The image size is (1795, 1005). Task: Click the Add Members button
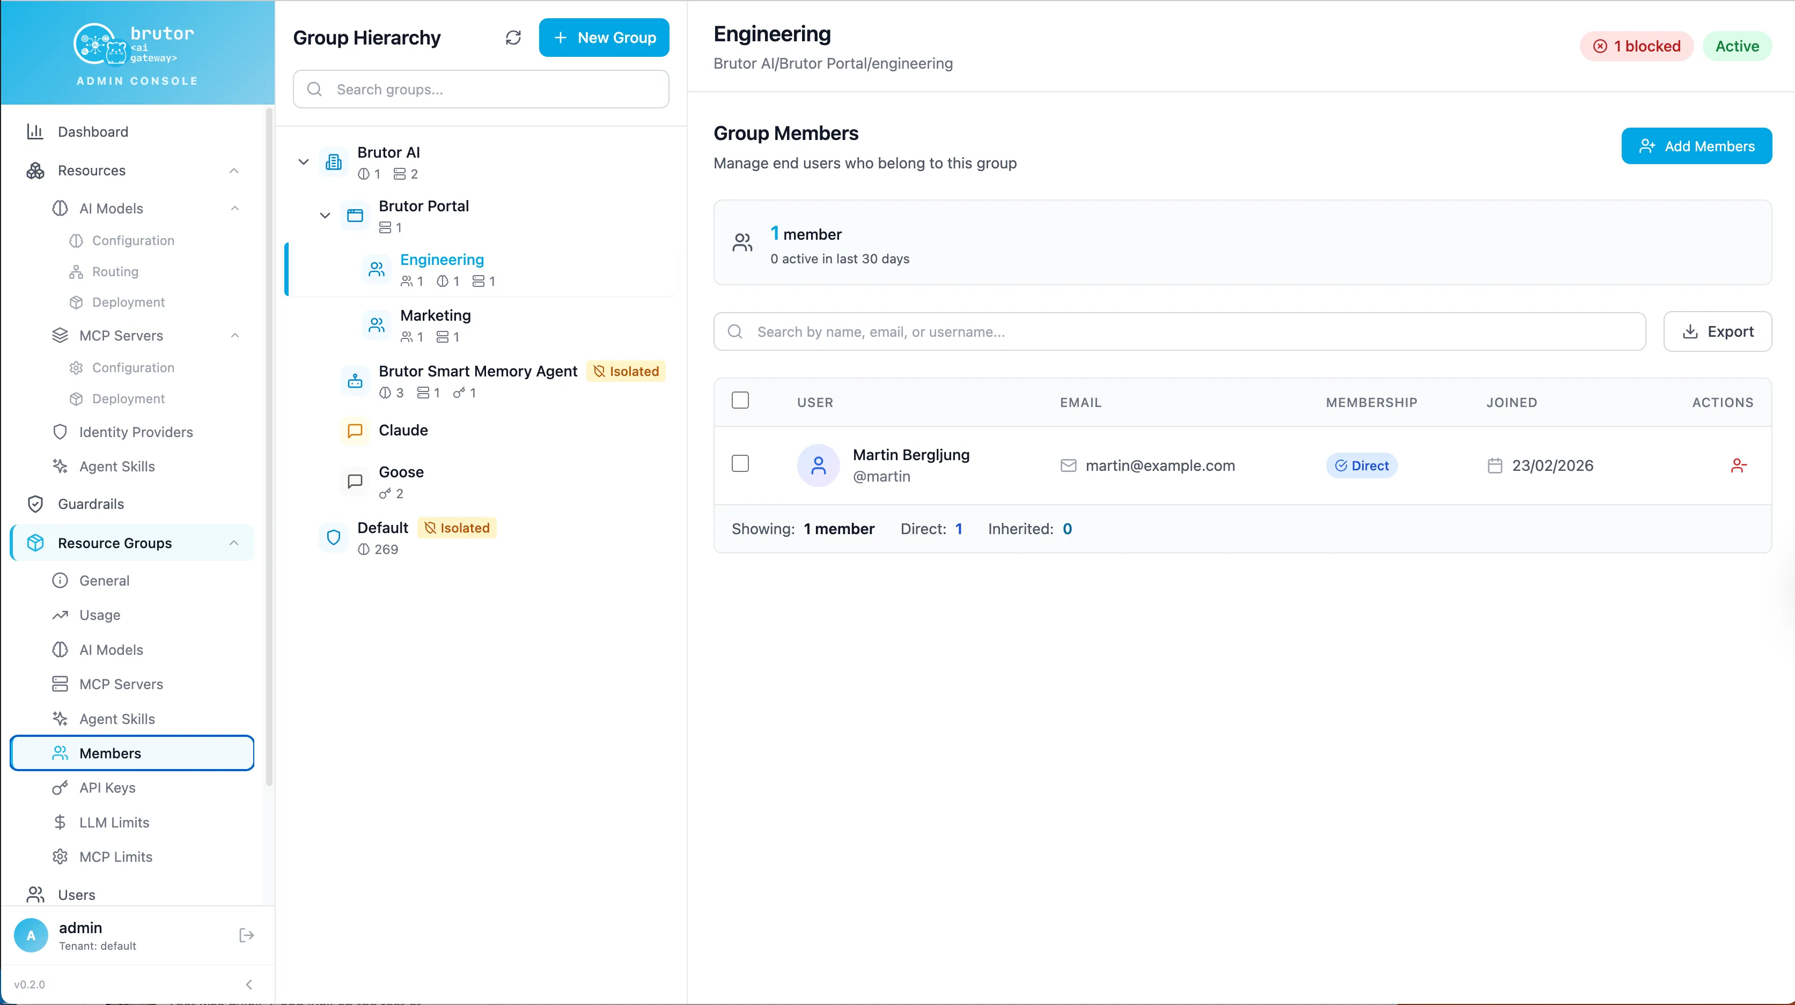[x=1696, y=146]
